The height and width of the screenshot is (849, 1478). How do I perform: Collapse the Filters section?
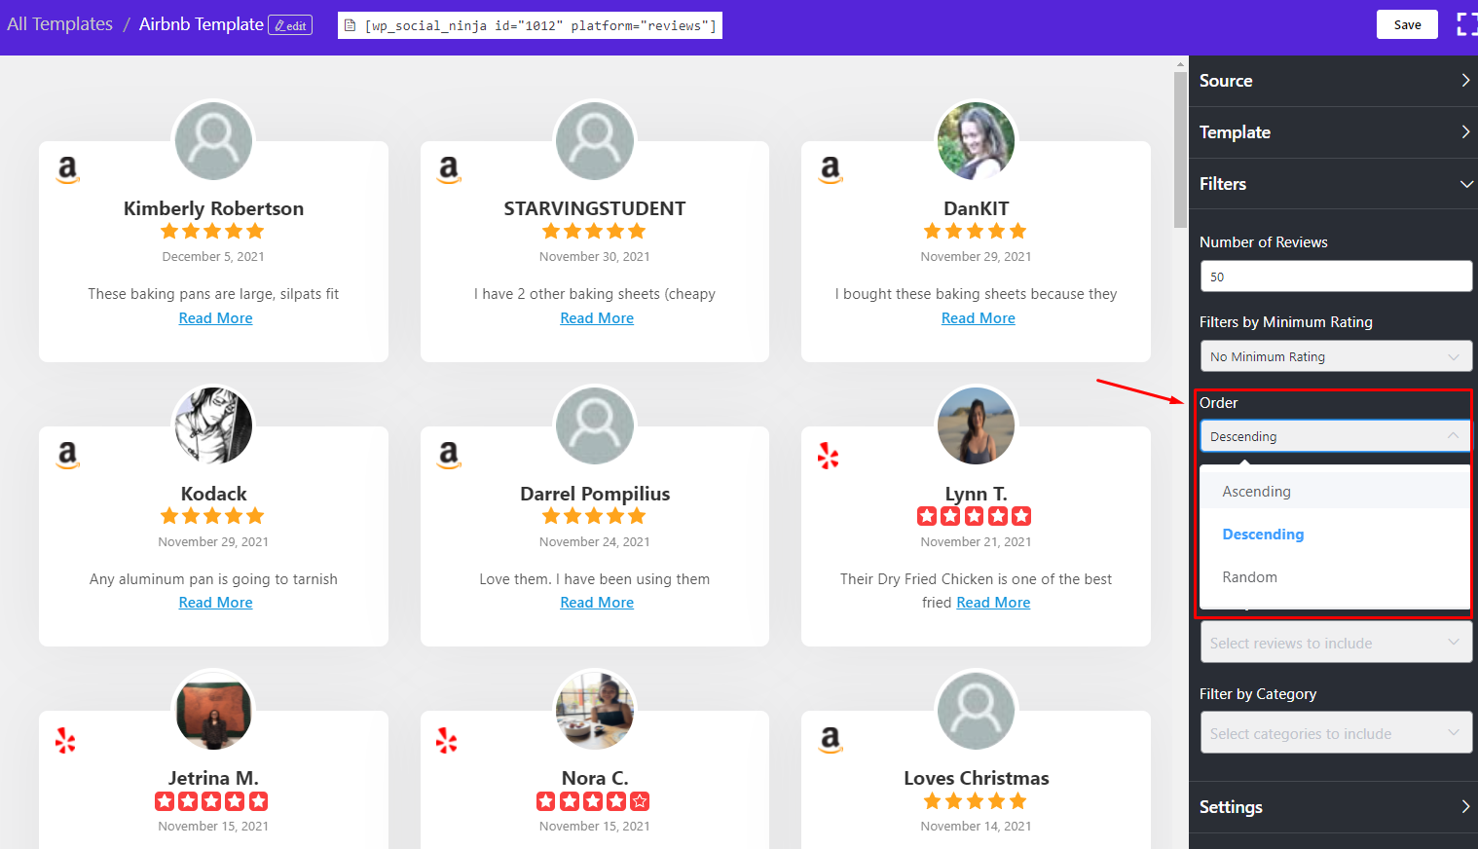point(1333,184)
